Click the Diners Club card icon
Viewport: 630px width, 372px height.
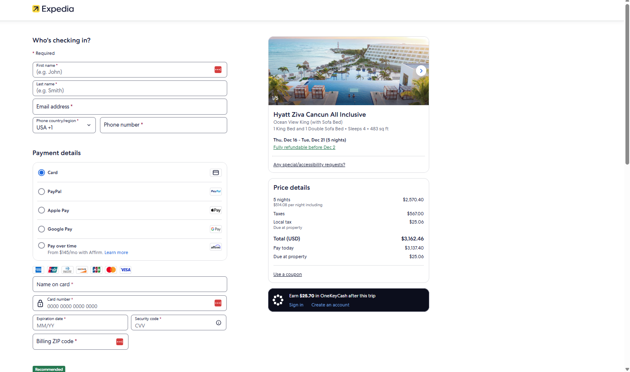(67, 270)
